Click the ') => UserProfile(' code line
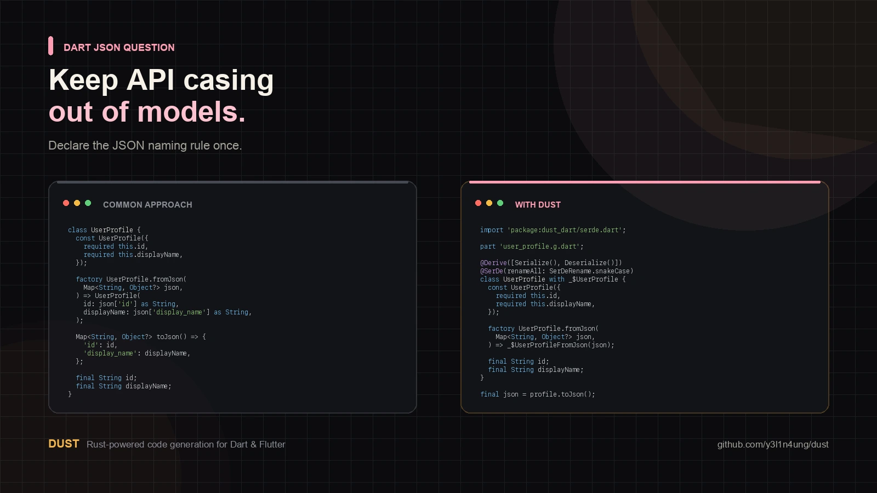The height and width of the screenshot is (493, 877). pyautogui.click(x=108, y=296)
